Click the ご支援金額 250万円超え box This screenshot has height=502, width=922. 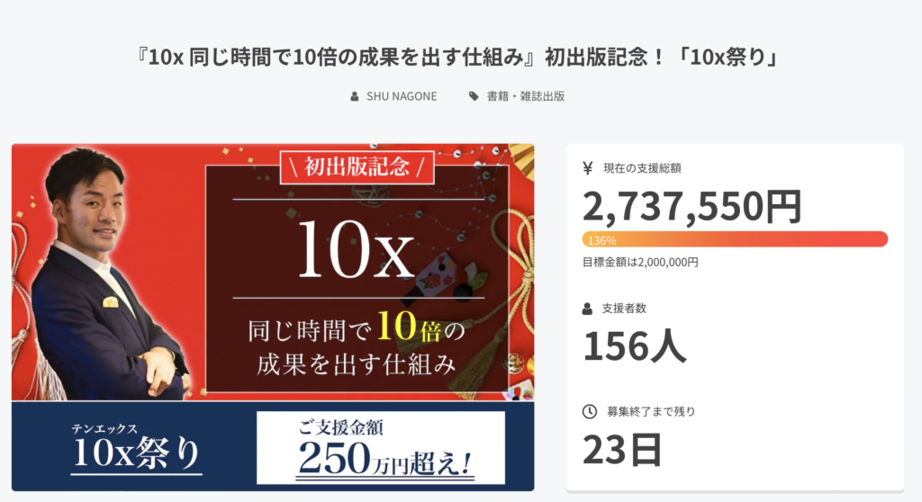(x=381, y=448)
